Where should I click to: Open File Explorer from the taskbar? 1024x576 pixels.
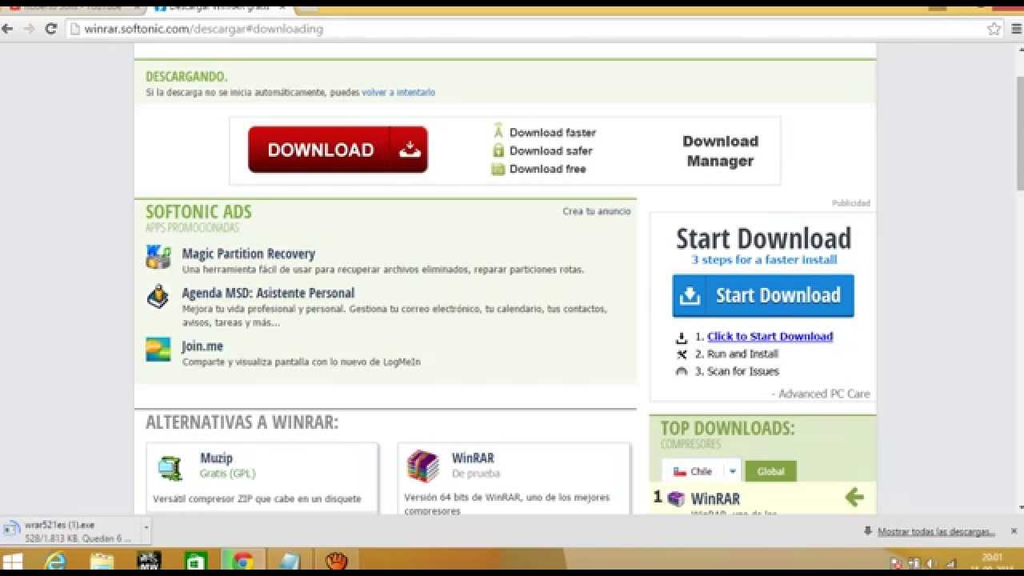click(102, 562)
